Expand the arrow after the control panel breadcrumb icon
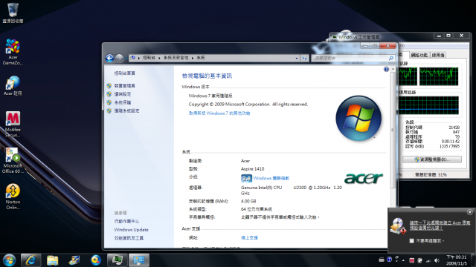 pyautogui.click(x=139, y=58)
